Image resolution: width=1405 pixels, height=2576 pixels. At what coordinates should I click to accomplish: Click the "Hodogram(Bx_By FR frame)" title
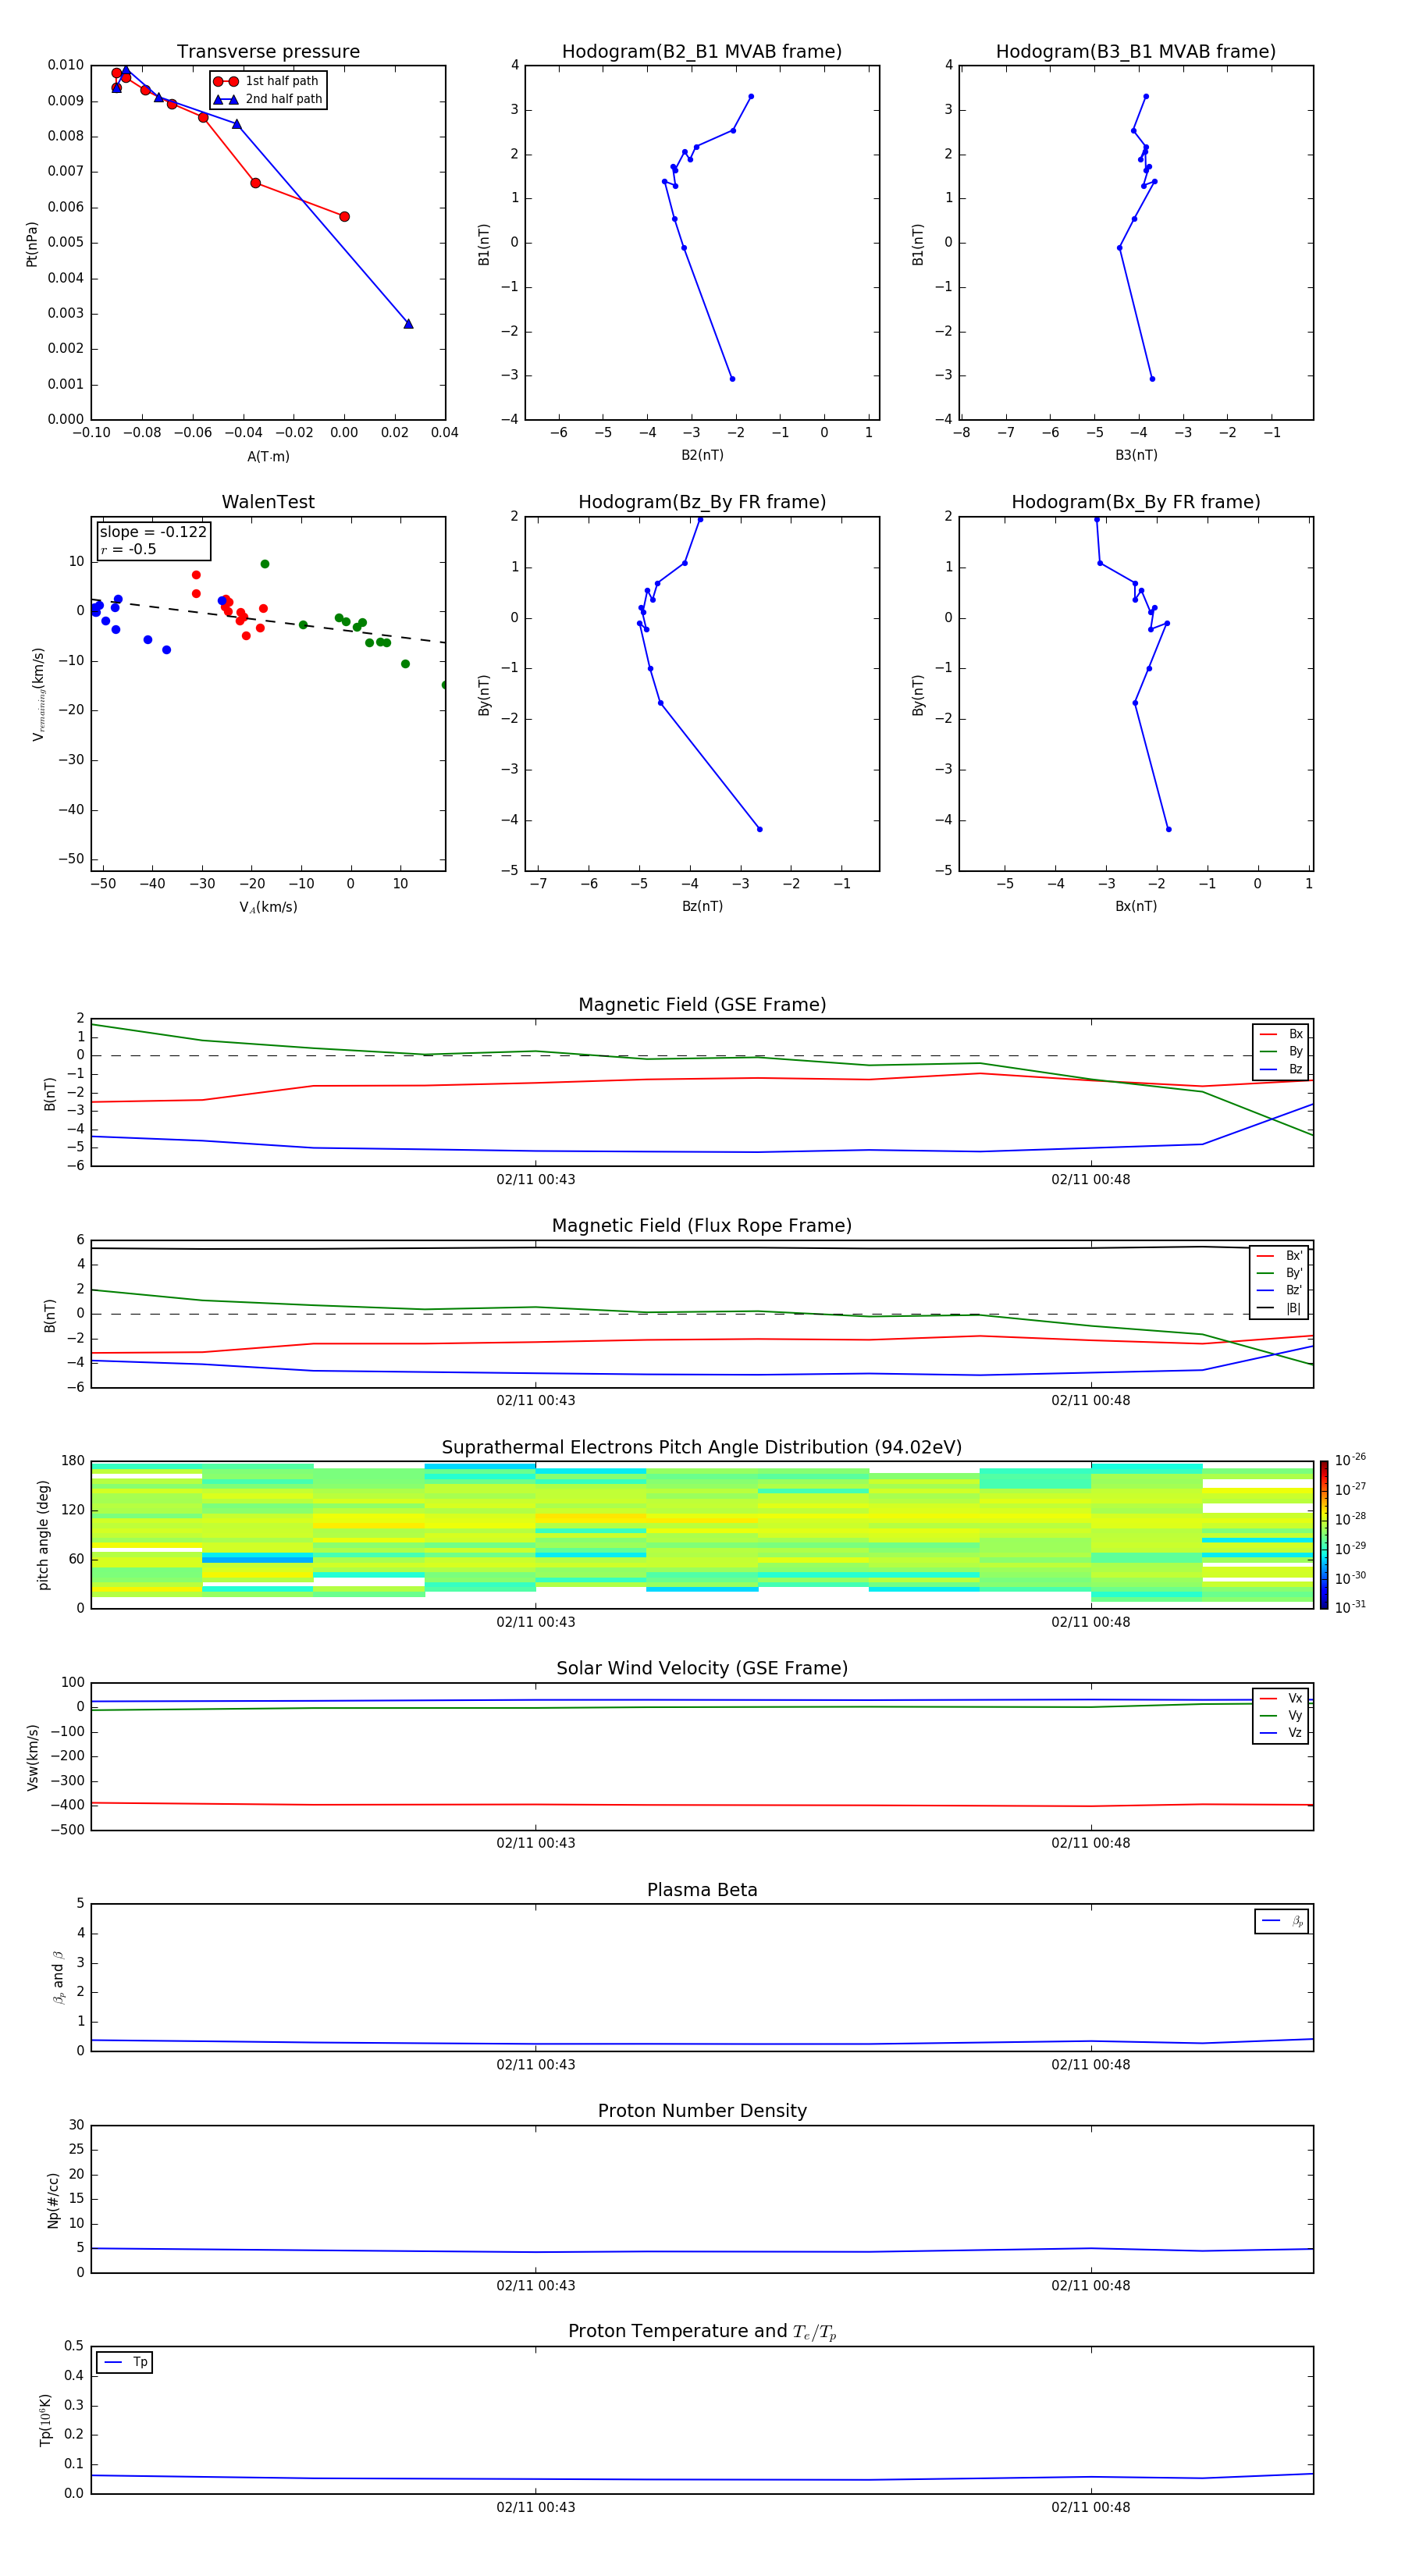[1136, 502]
